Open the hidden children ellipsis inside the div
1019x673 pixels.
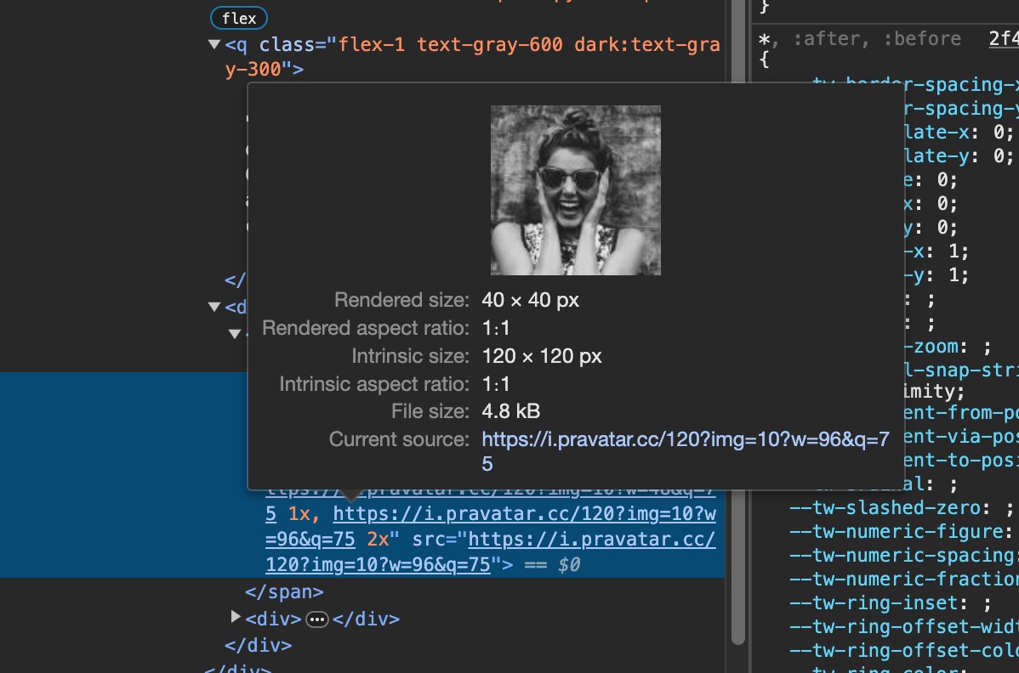(x=317, y=619)
